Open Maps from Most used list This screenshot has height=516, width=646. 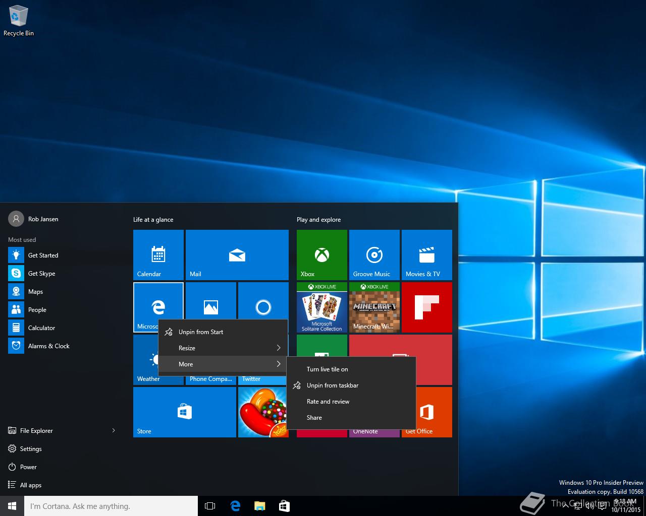63,292
